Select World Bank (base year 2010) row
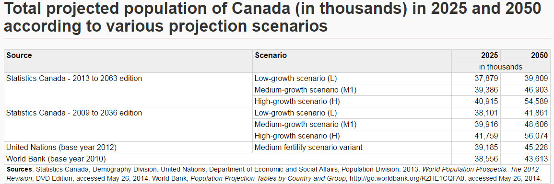554x184 pixels. 277,159
